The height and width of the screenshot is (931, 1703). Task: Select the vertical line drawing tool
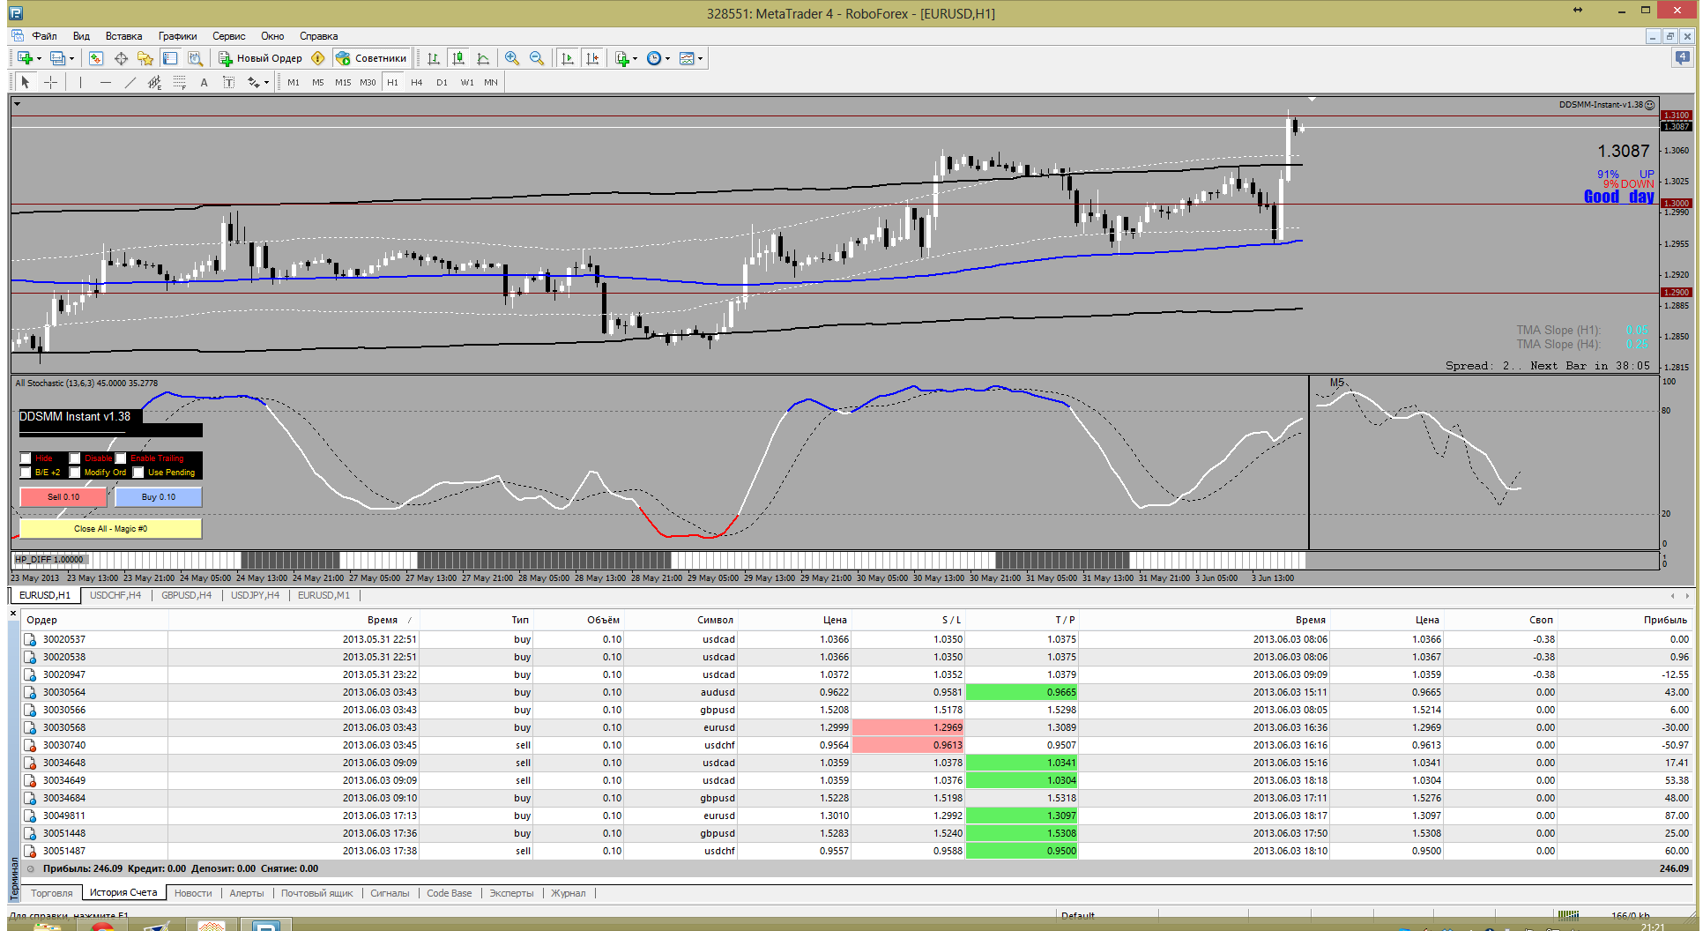tap(80, 82)
